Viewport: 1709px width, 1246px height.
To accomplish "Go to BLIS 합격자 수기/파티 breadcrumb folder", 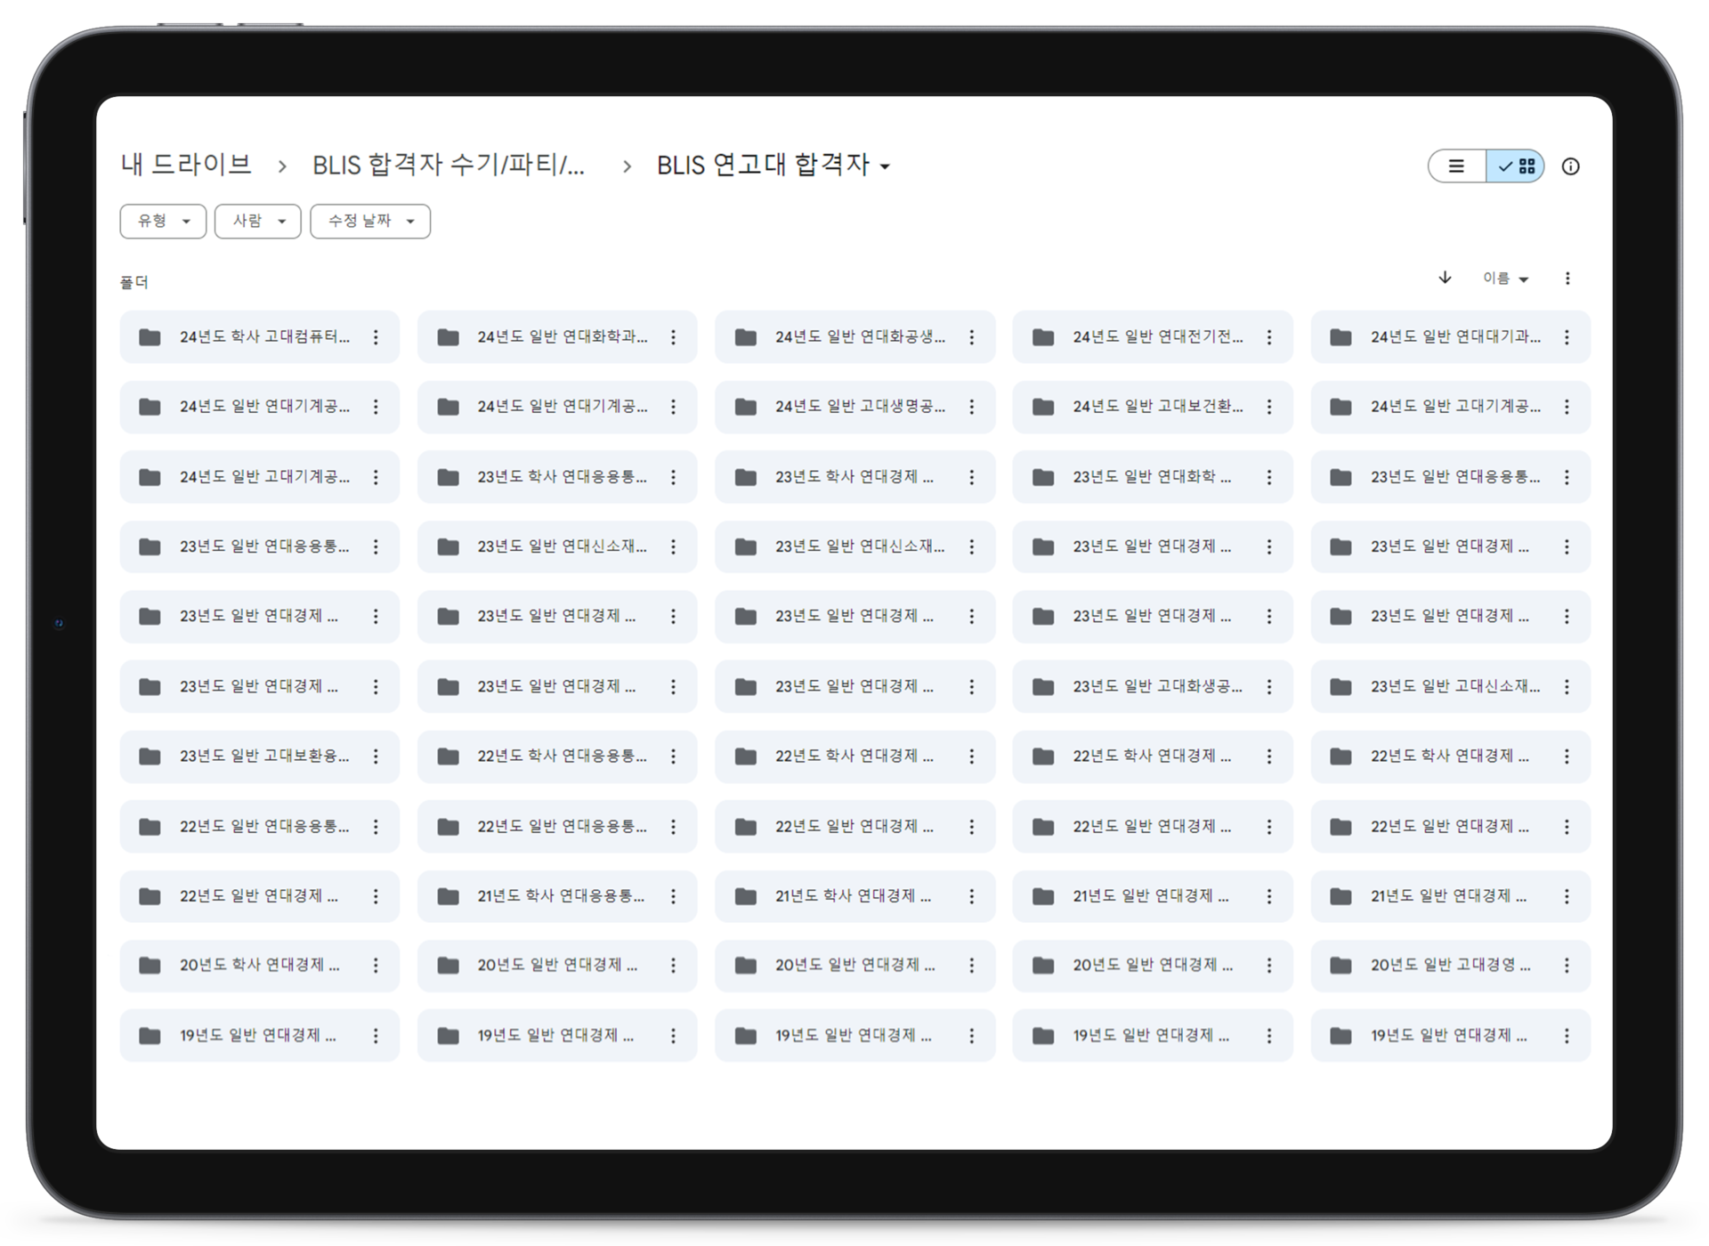I will pos(449,166).
